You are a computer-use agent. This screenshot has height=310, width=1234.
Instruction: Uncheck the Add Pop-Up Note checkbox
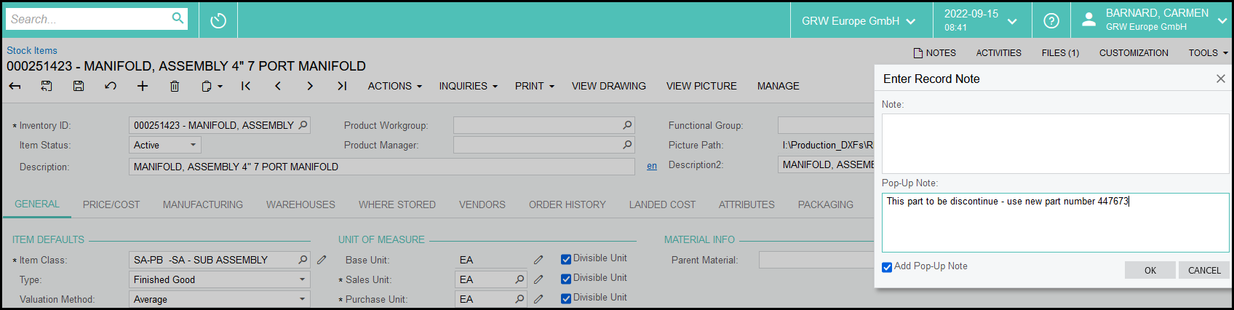tap(887, 267)
